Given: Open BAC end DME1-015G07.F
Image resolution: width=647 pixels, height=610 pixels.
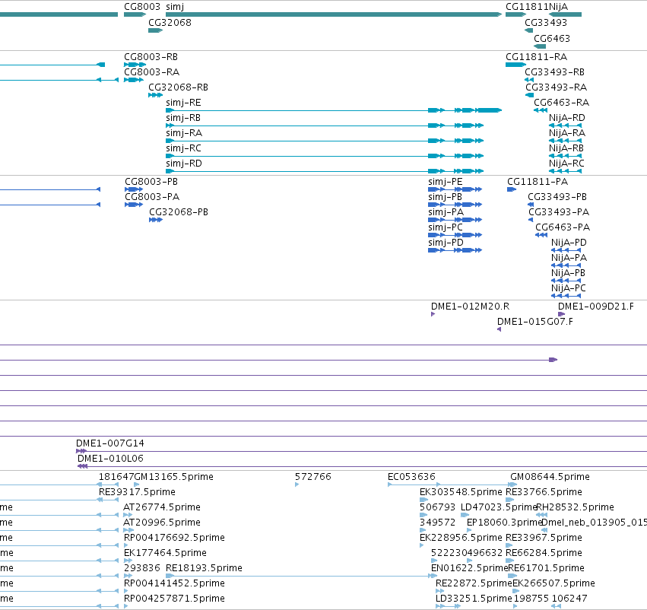Looking at the screenshot, I should pyautogui.click(x=535, y=322).
